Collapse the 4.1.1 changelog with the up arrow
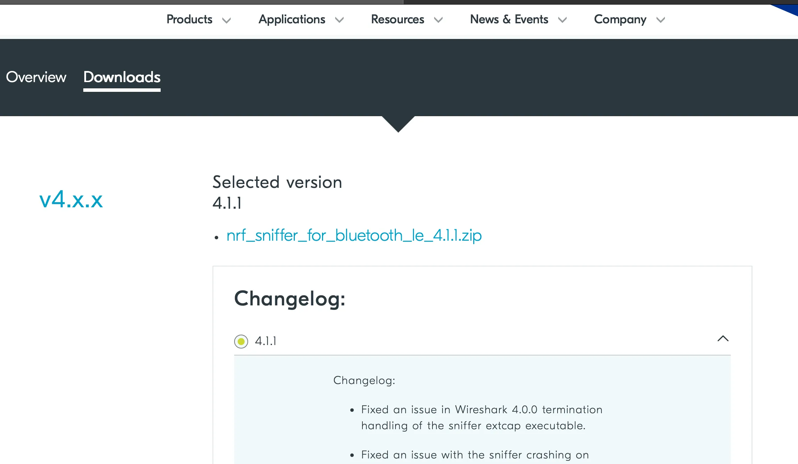 [723, 338]
